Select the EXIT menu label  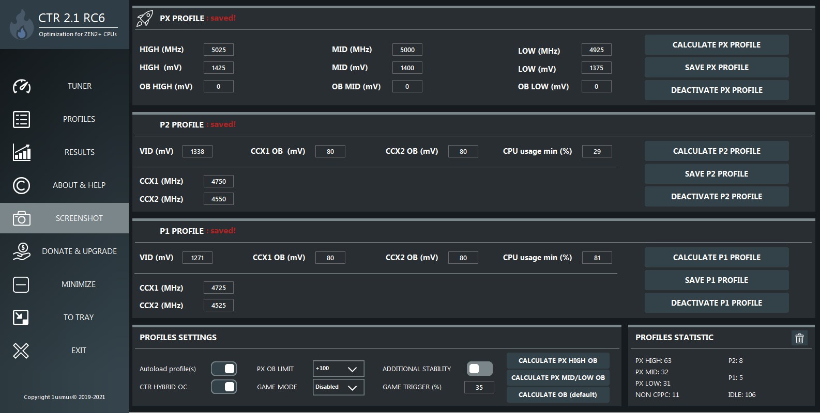click(x=79, y=351)
